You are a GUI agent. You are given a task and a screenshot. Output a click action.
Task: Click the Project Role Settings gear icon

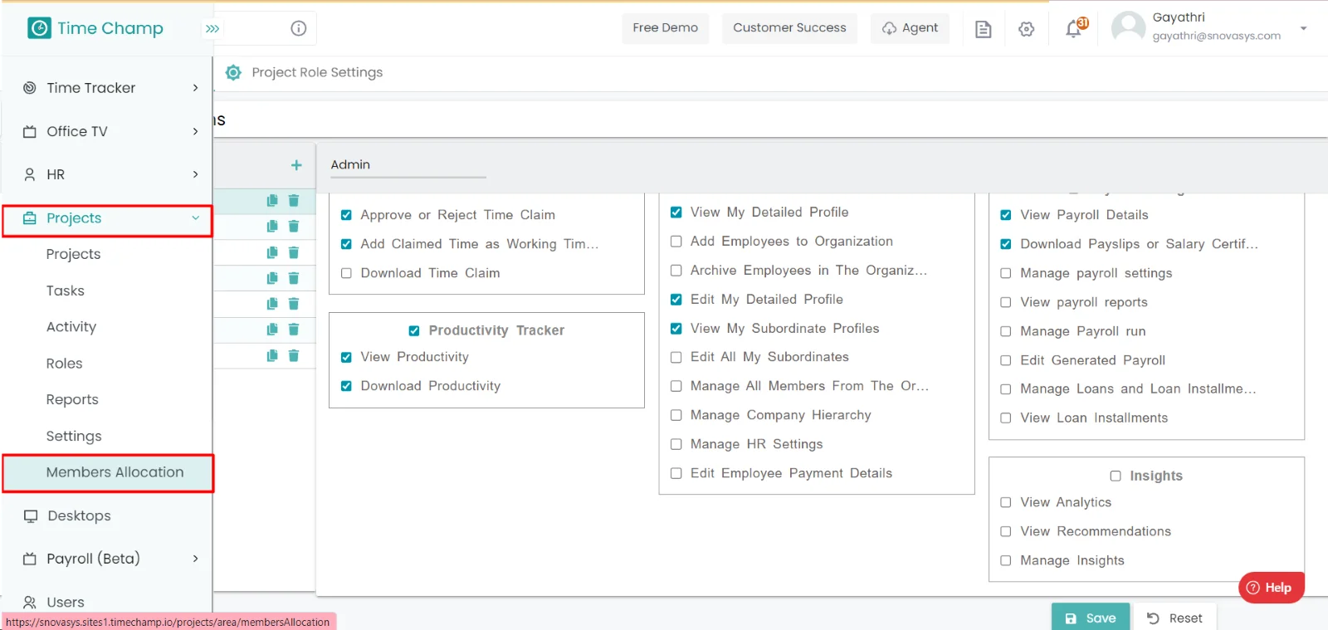click(234, 72)
